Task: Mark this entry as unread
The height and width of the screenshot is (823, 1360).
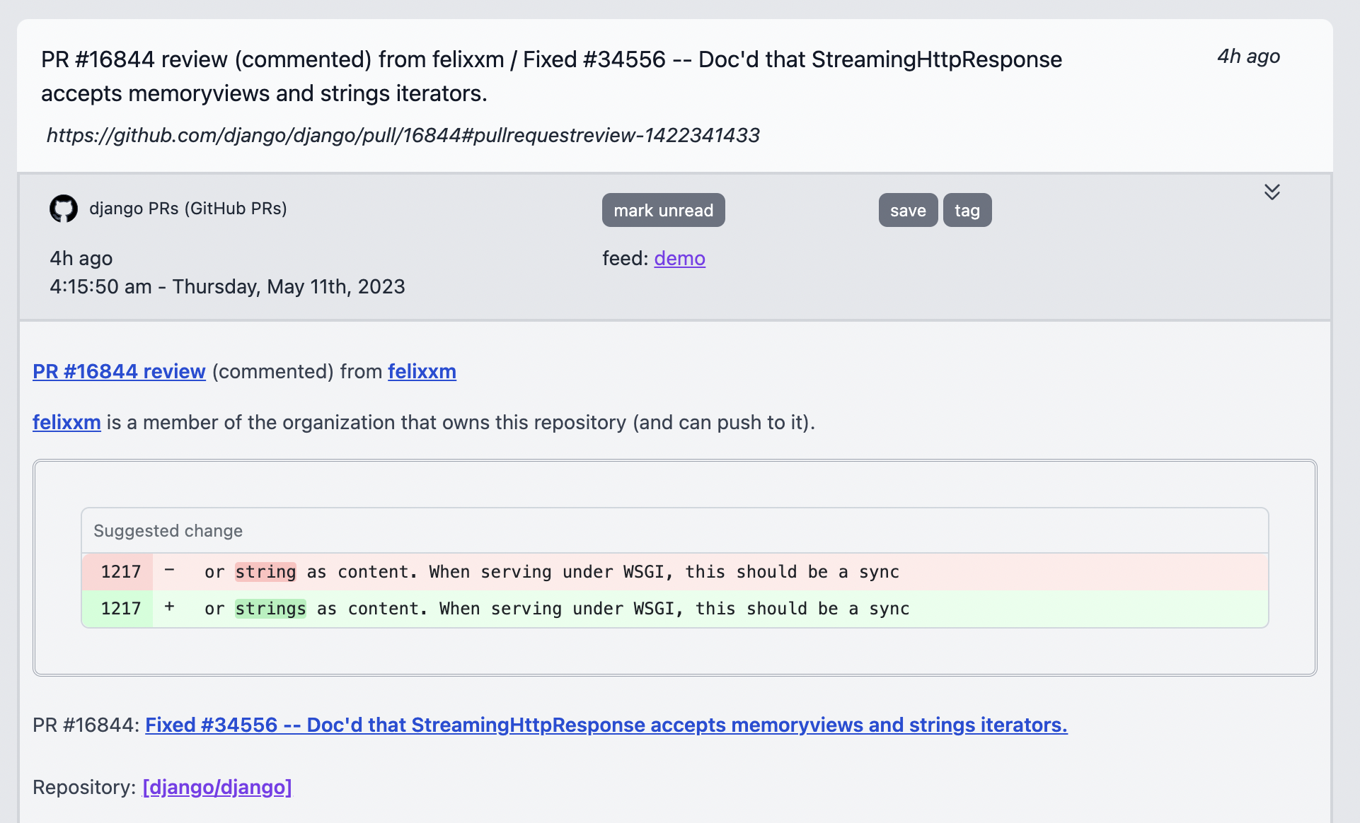Action: pos(663,210)
